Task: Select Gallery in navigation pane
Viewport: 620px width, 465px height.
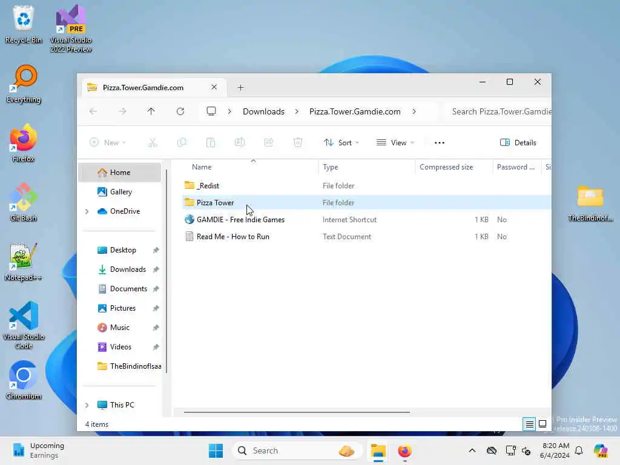Action: (120, 192)
